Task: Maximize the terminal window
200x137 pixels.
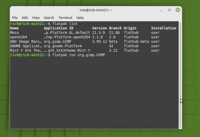Action: [x=169, y=10]
